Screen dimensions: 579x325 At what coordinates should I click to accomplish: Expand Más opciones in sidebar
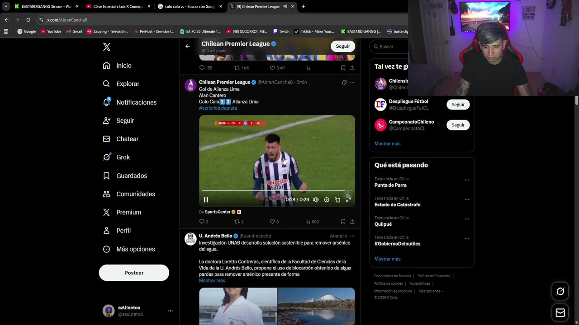tap(128, 249)
